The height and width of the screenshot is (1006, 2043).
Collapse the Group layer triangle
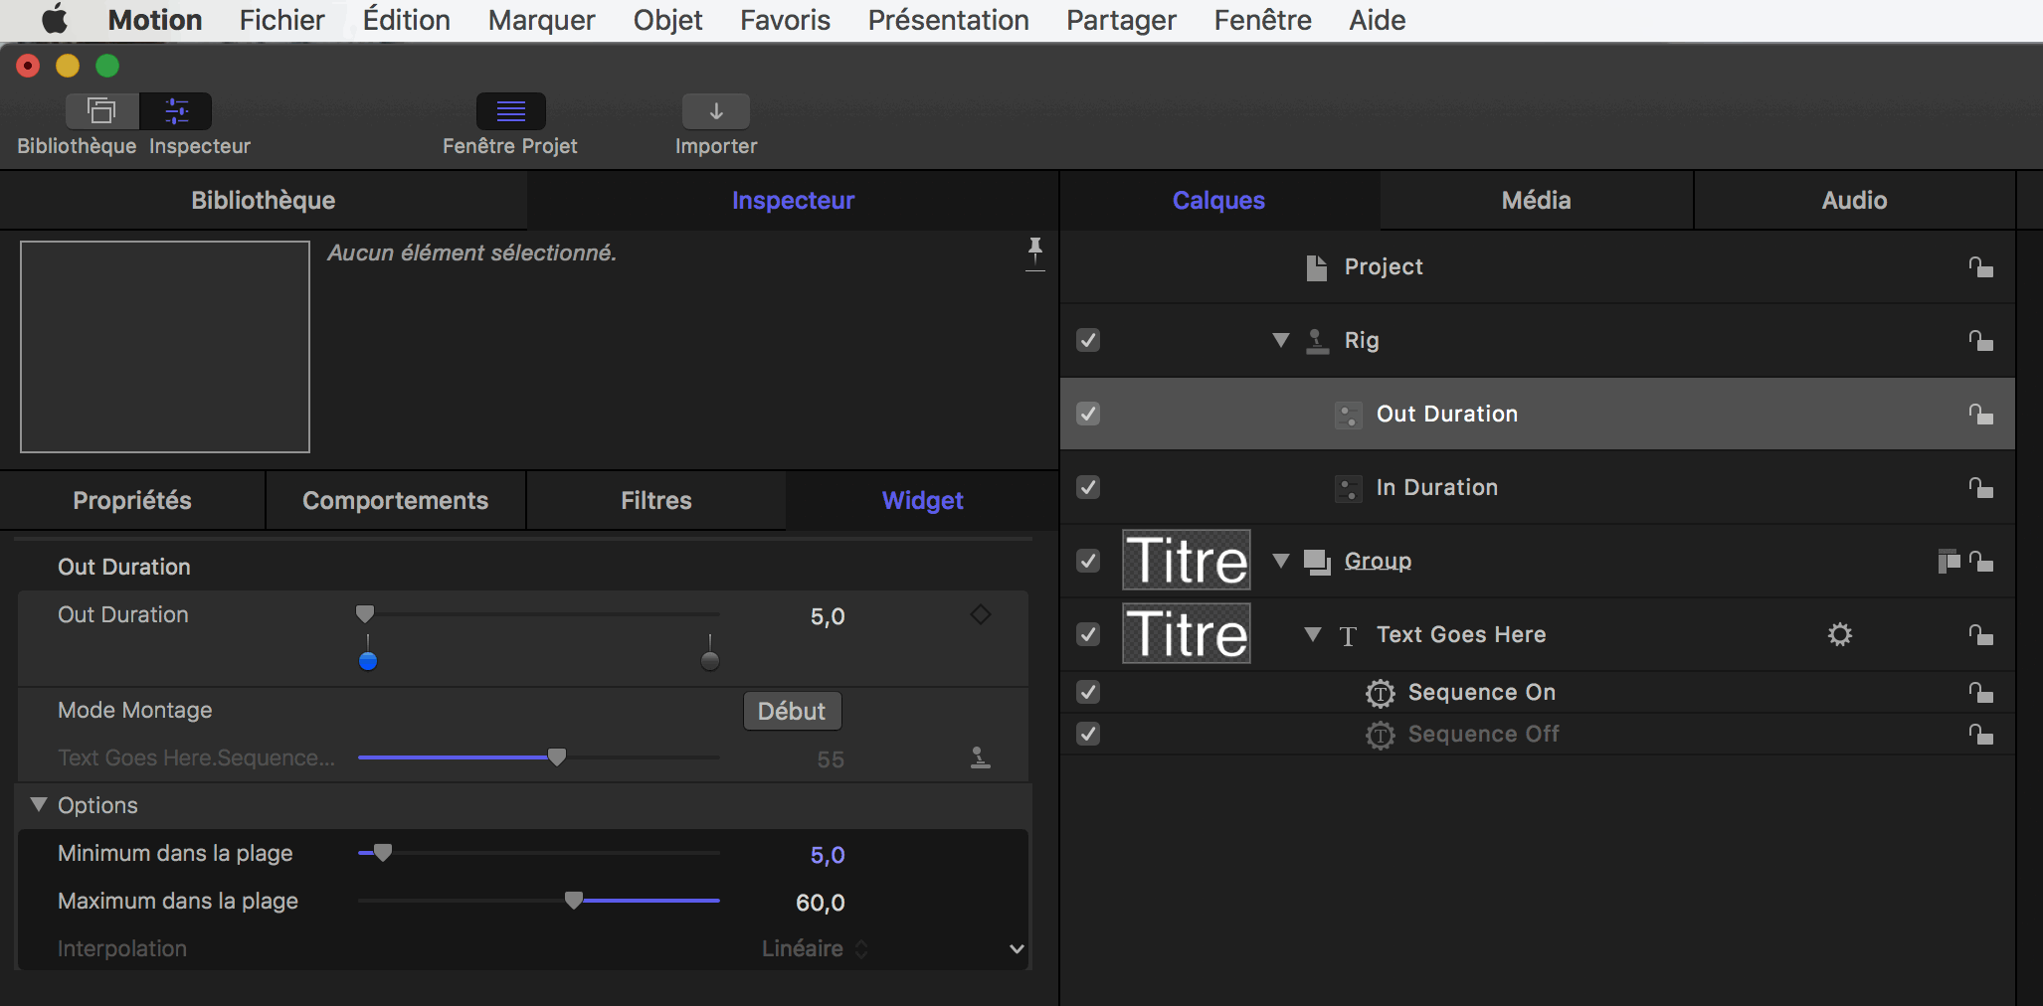[1281, 562]
